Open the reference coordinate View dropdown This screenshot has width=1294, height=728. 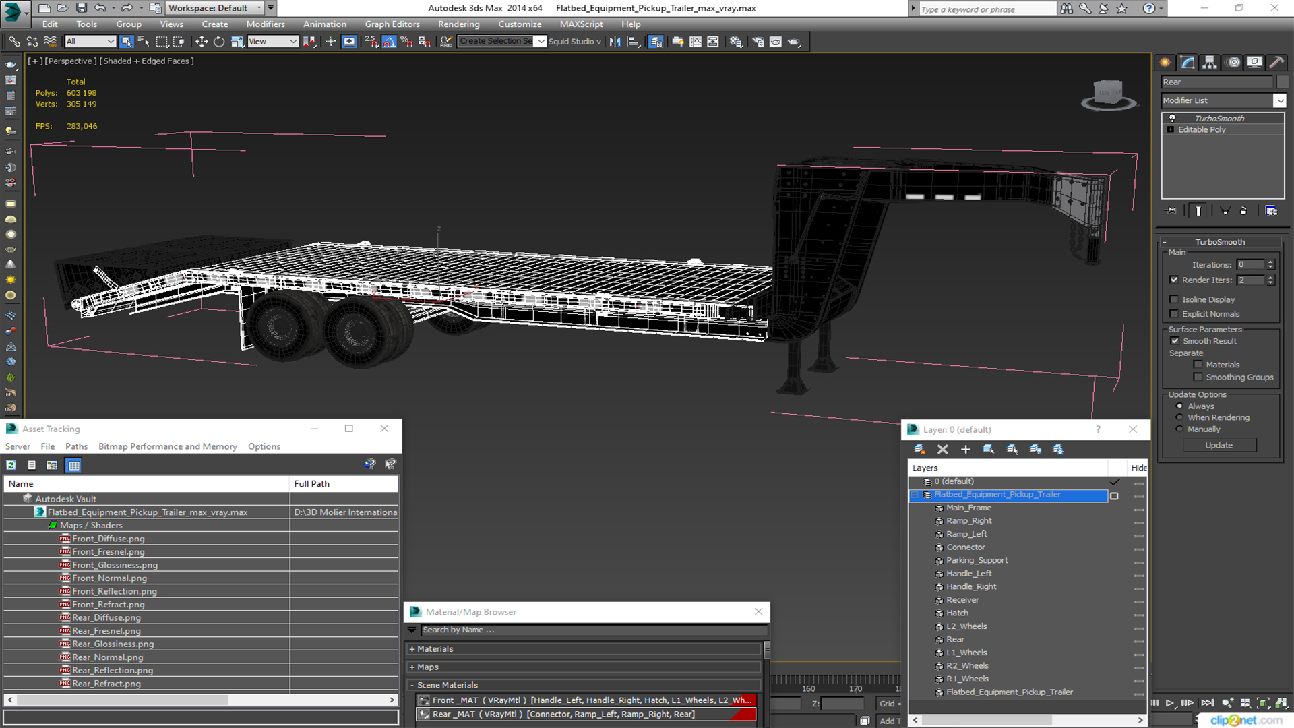(x=273, y=42)
